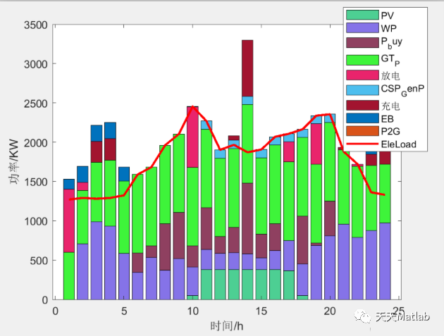Click the pink segment of the first bar
444x336 pixels.
pos(69,220)
